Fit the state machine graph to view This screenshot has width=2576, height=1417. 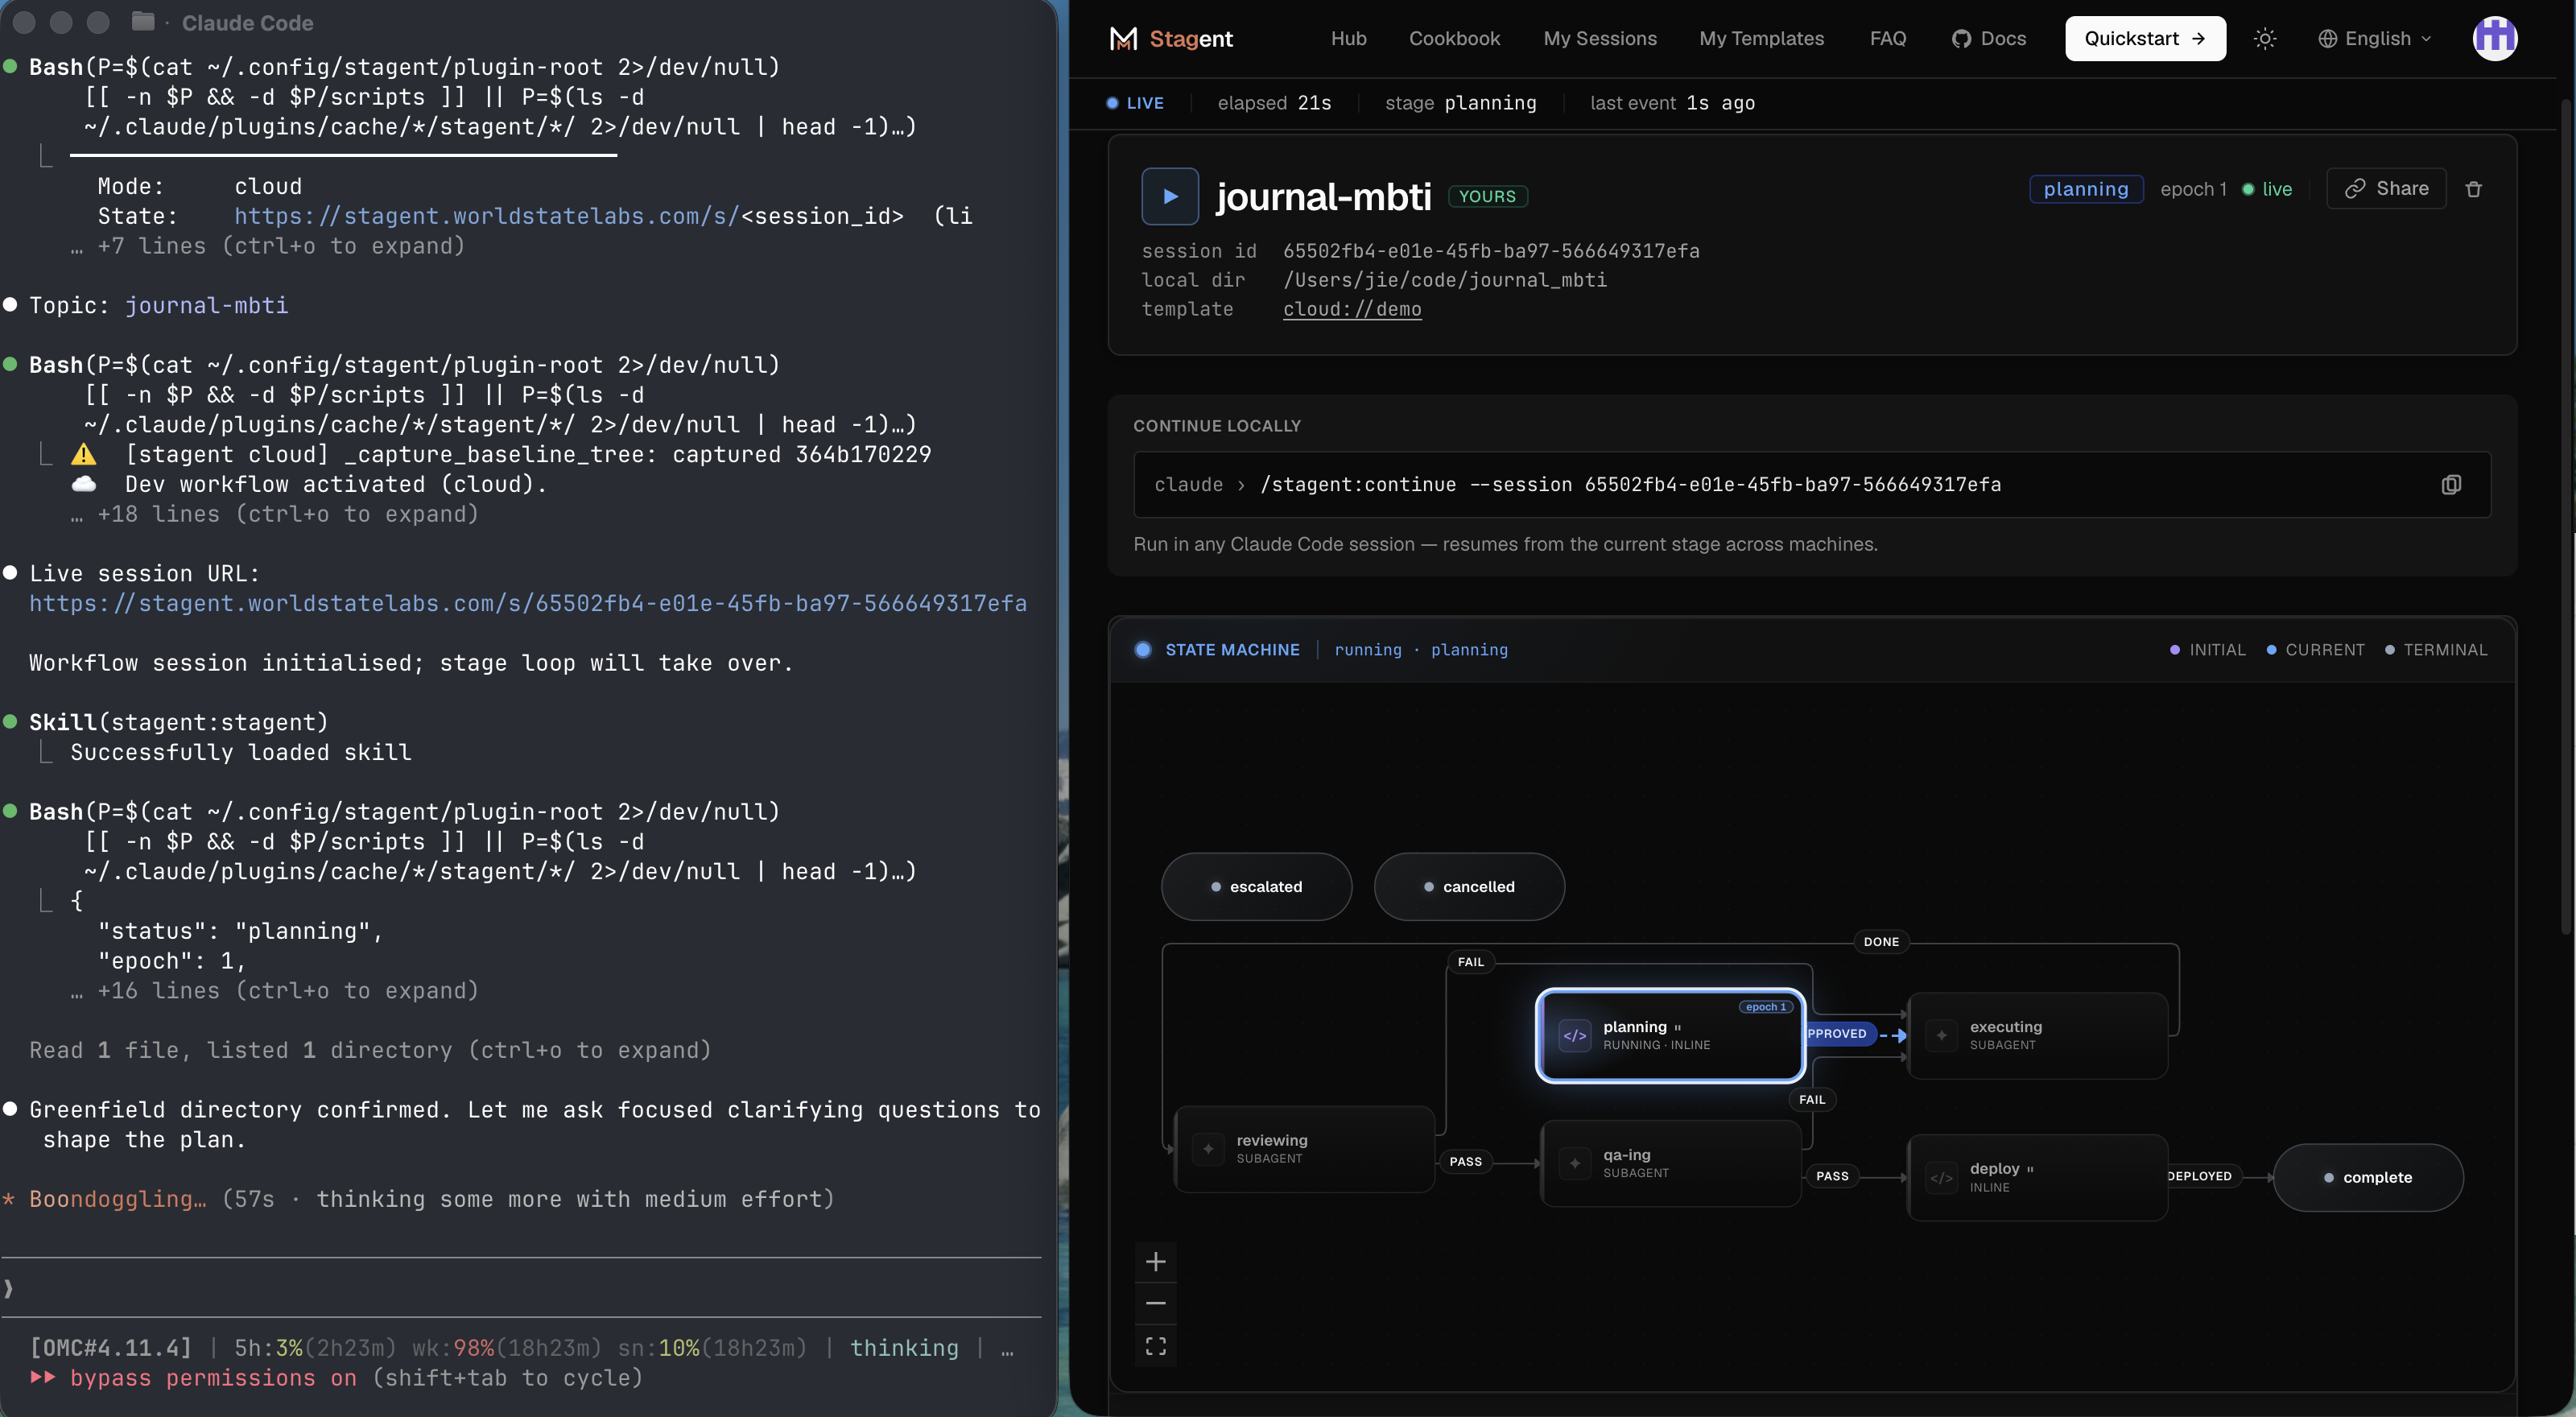(x=1155, y=1345)
